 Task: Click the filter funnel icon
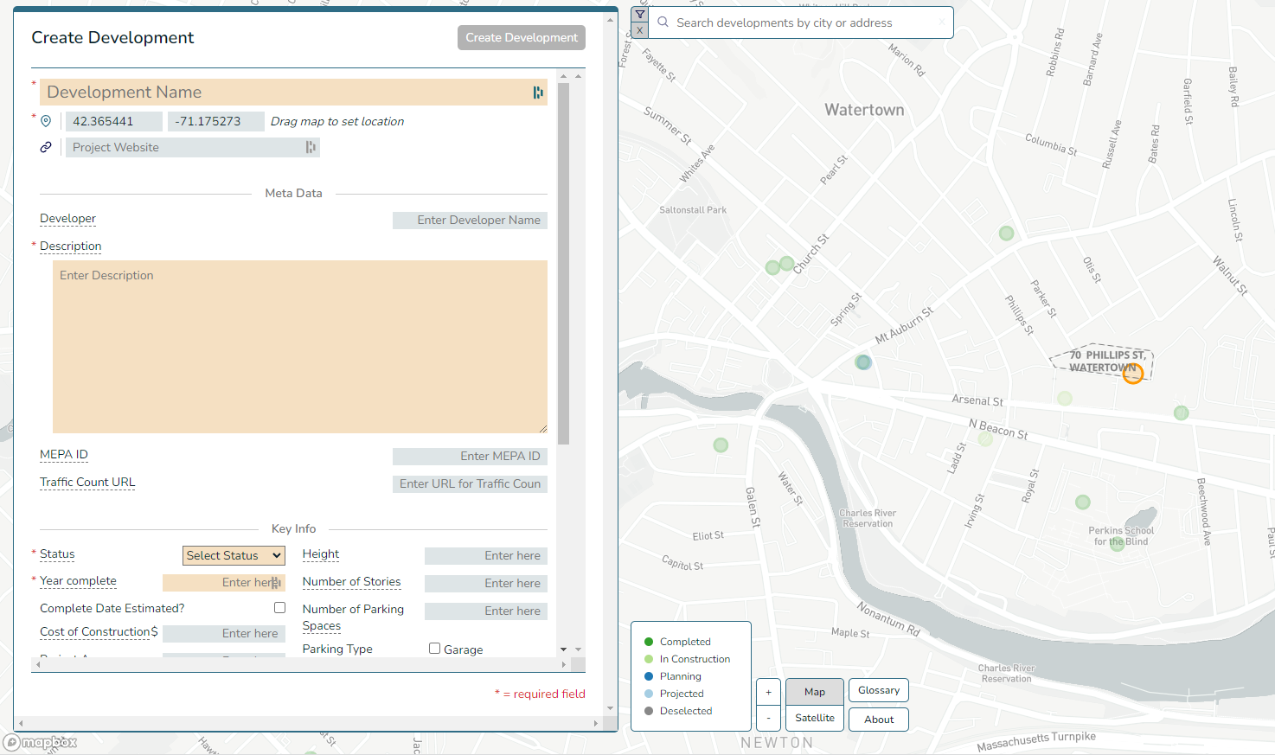point(639,15)
